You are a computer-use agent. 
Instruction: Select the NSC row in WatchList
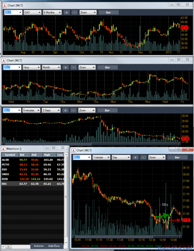coord(33,184)
